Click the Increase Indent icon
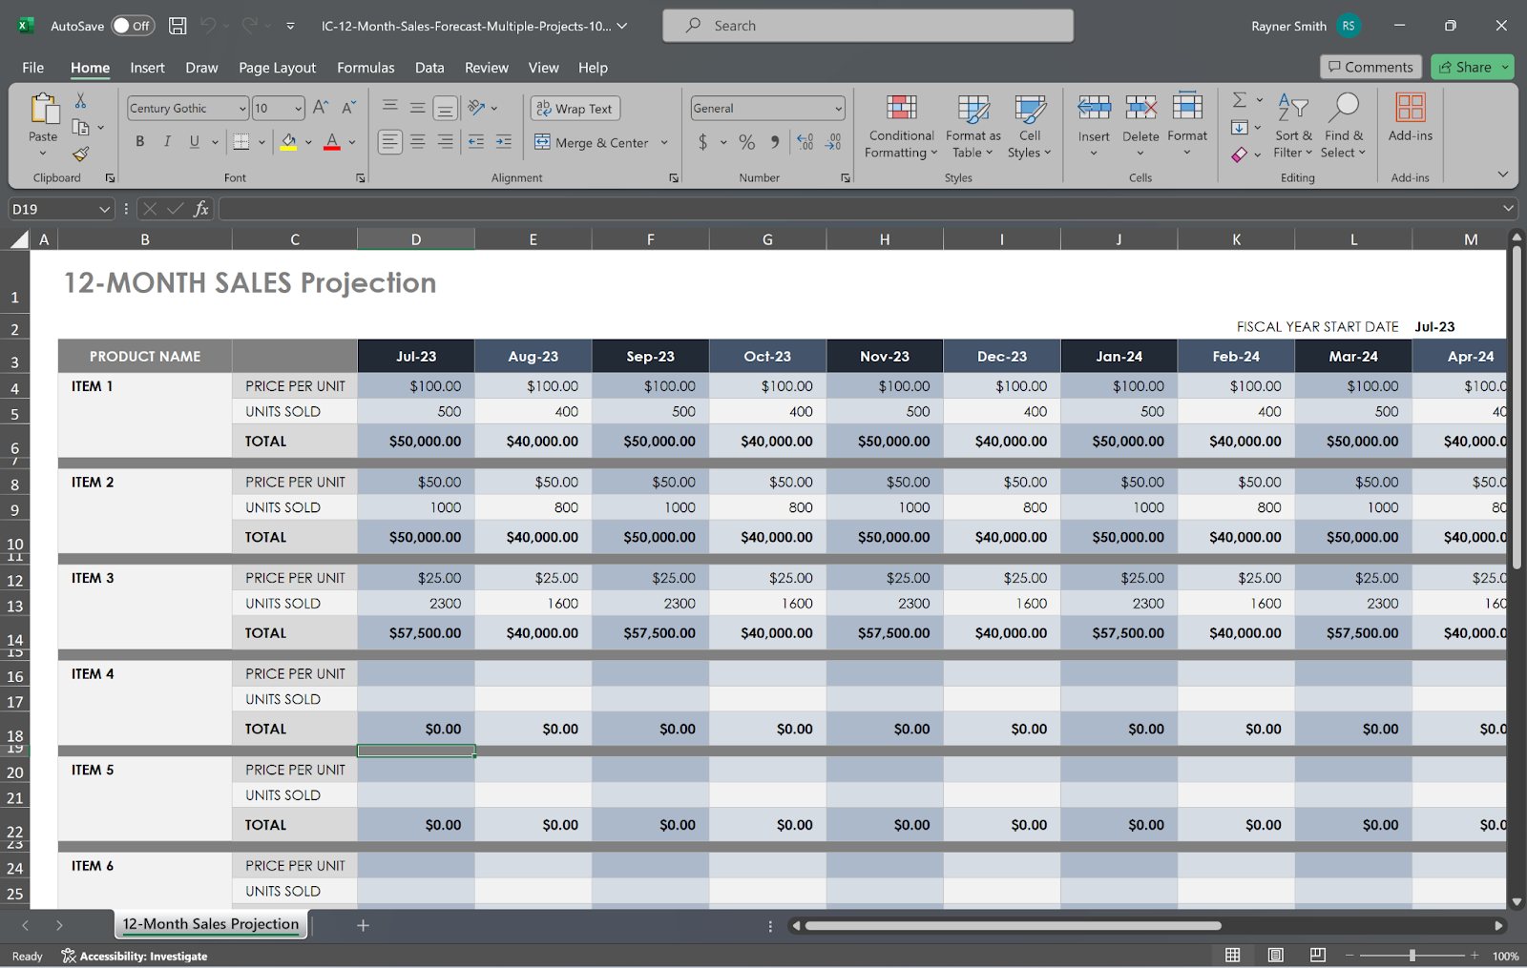This screenshot has height=968, width=1527. click(x=504, y=142)
